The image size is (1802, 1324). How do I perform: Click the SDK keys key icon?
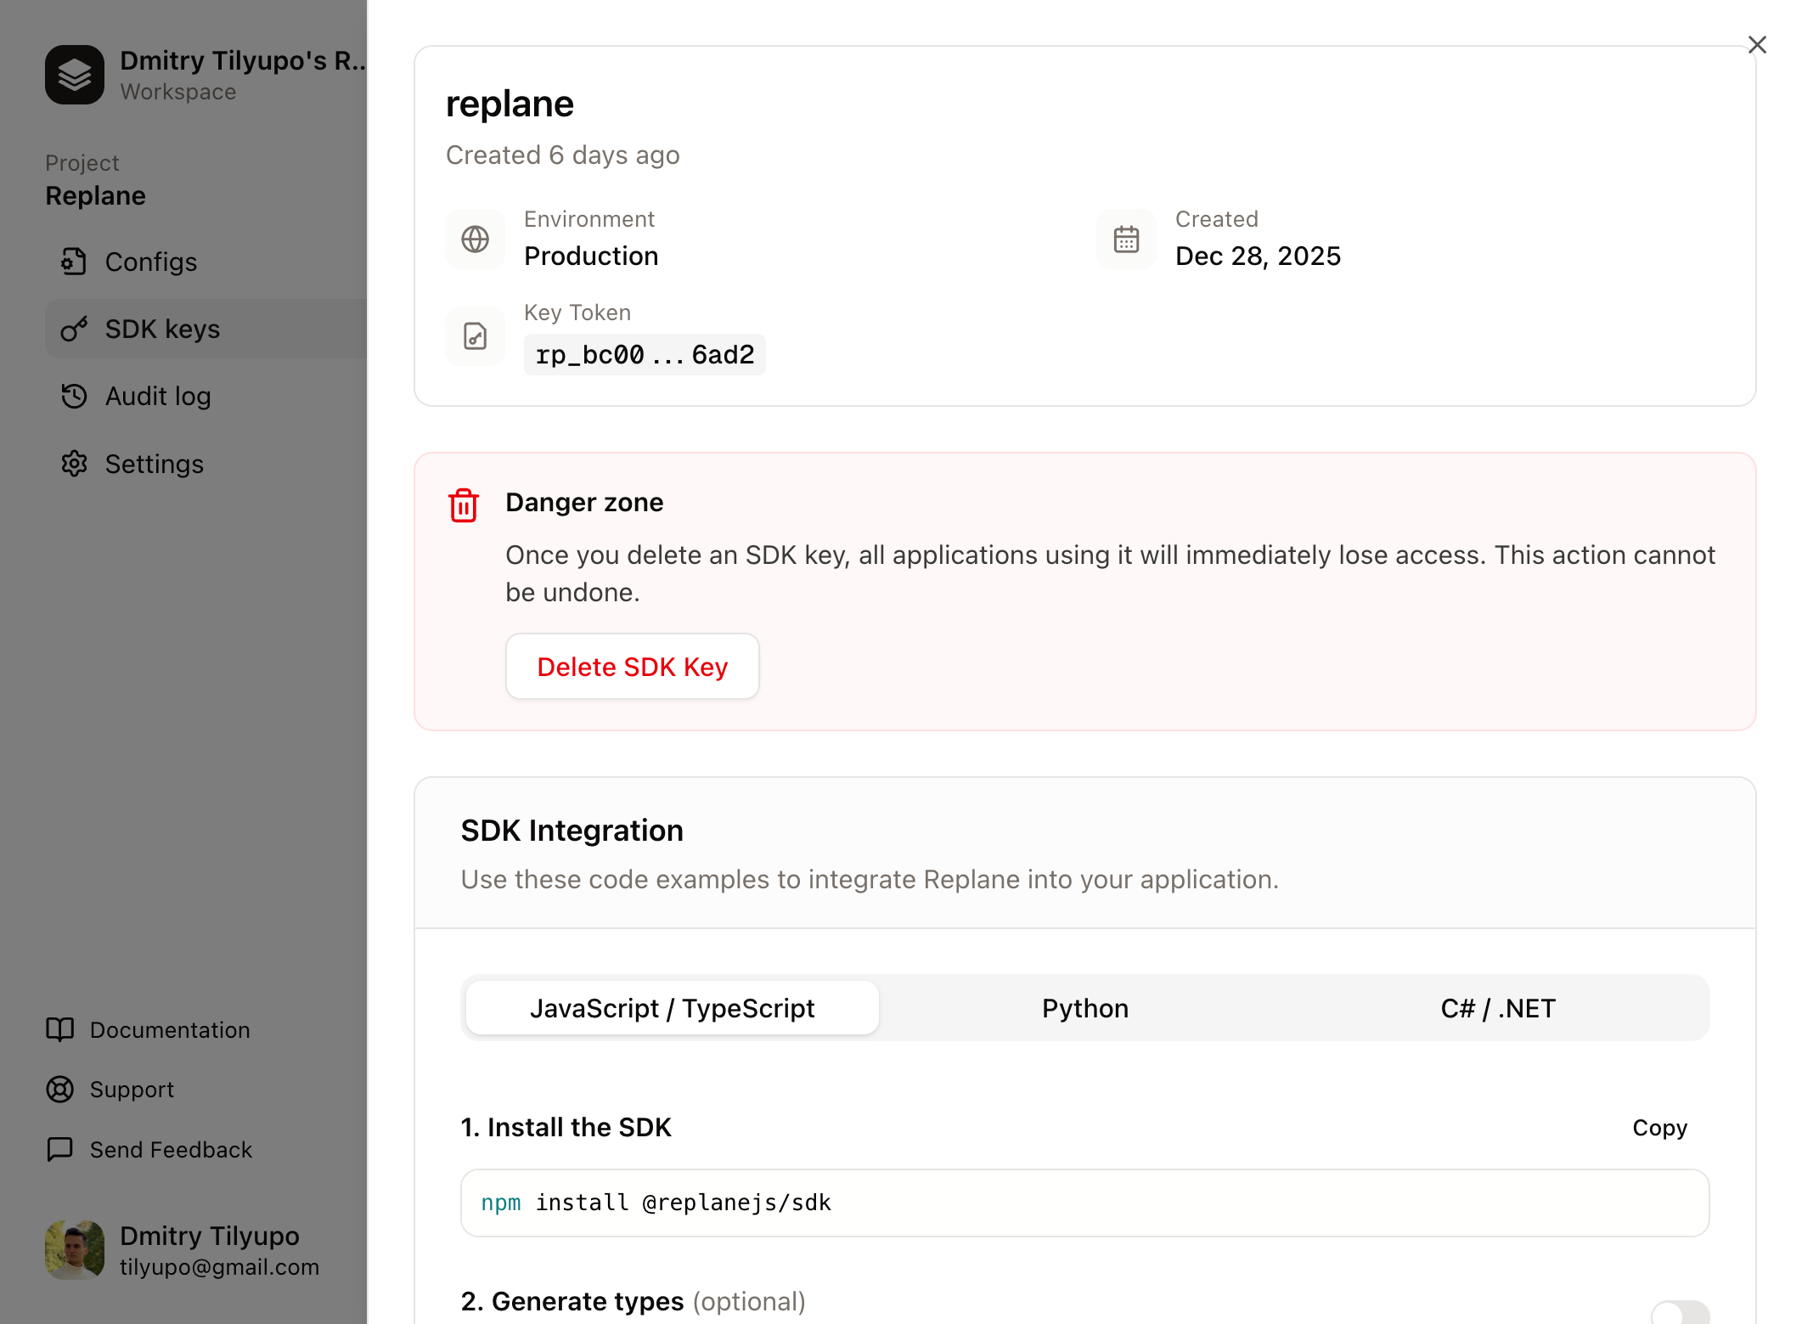coord(74,329)
